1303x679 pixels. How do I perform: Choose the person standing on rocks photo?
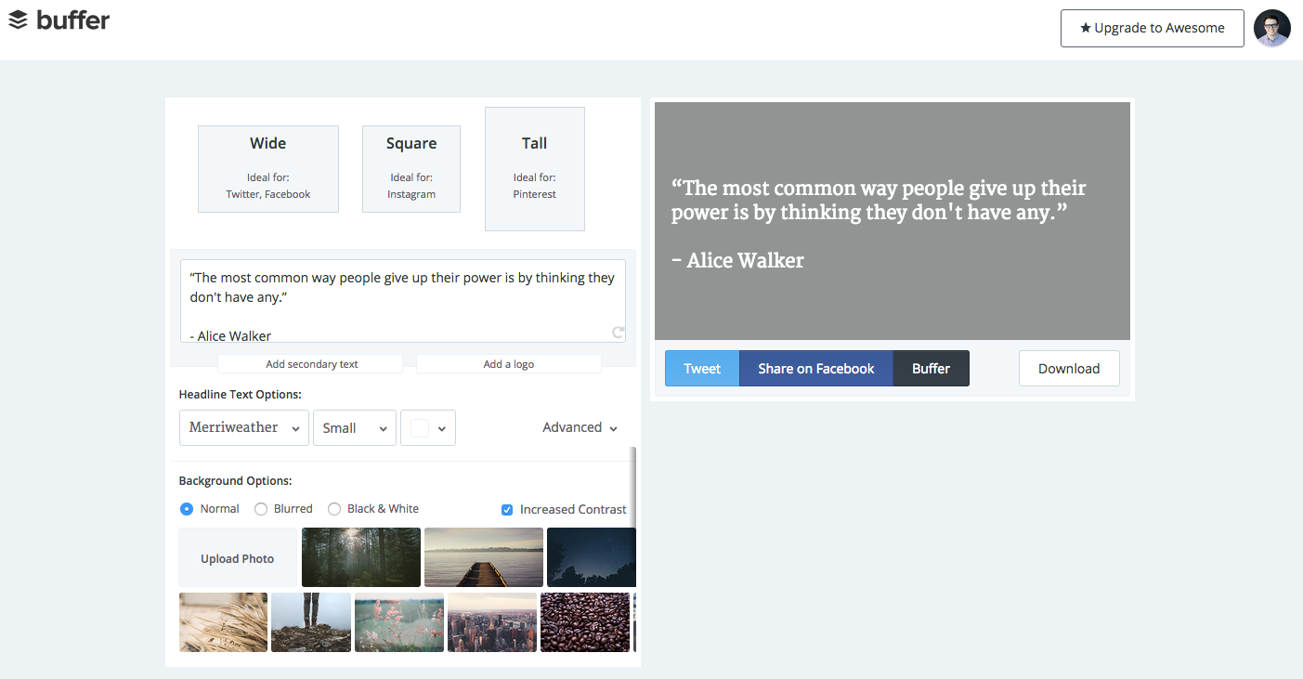pyautogui.click(x=311, y=622)
